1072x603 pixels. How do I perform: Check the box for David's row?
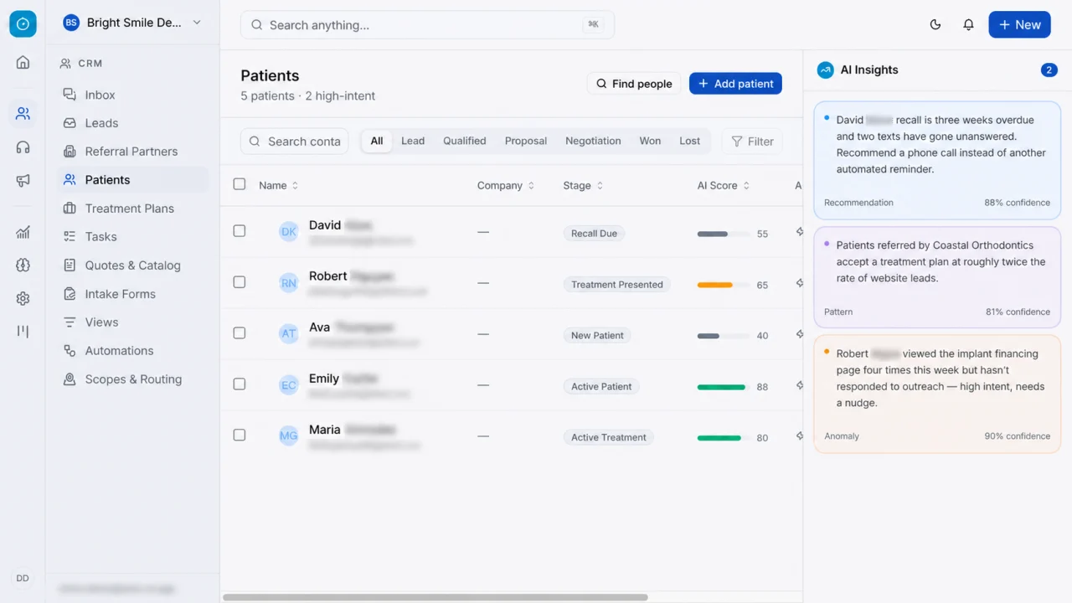(240, 230)
